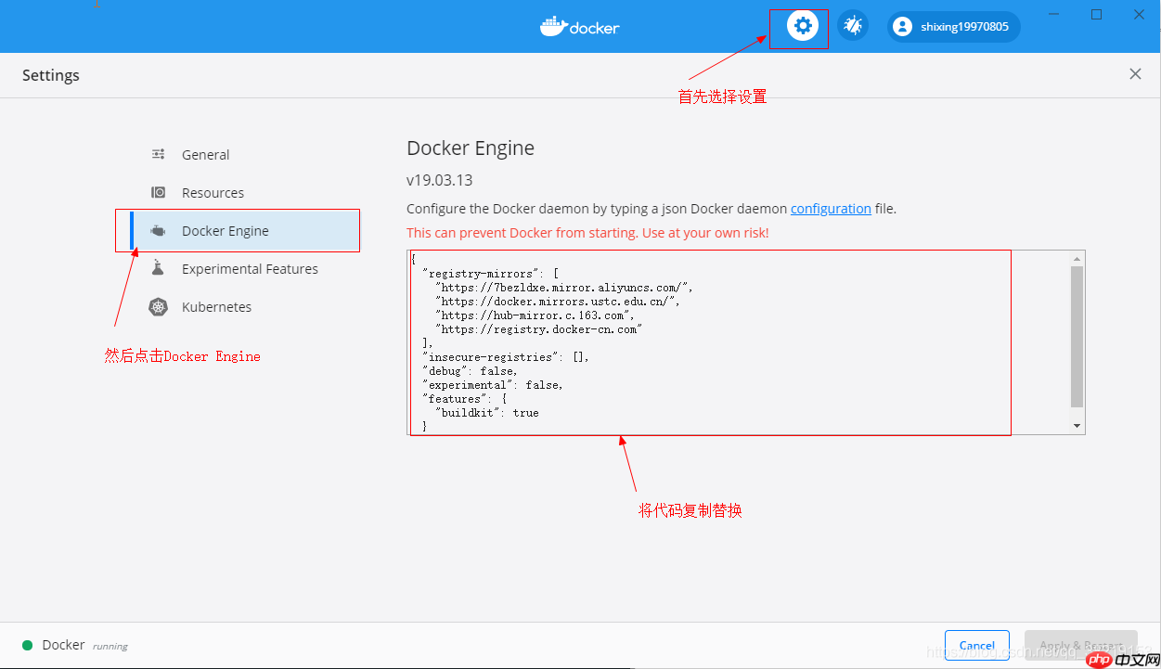Open the Settings gear icon
The image size is (1161, 669).
click(x=798, y=27)
